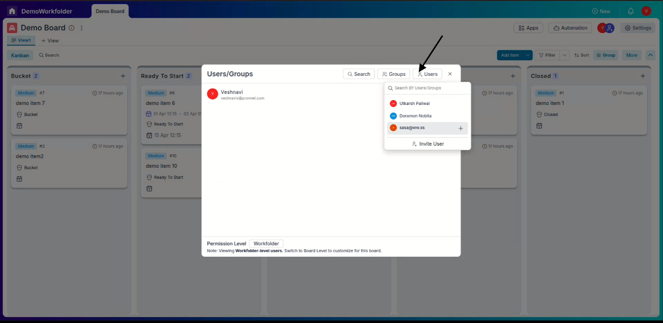663x323 pixels.
Task: Open the Home icon in the top bar
Action: [12, 11]
